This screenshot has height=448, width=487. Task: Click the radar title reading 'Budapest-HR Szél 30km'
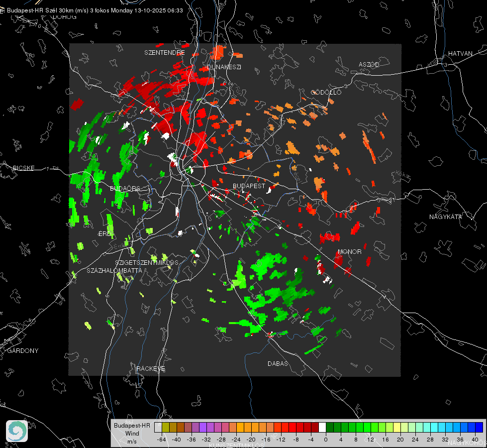coord(40,10)
